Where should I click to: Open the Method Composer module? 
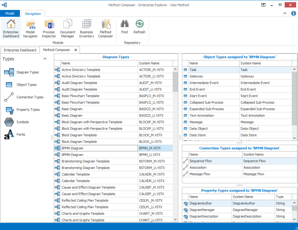coord(106,28)
